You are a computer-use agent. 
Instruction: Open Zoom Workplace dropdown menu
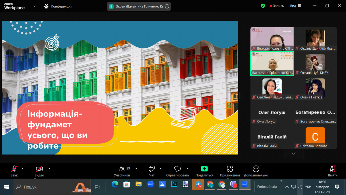pos(35,6)
